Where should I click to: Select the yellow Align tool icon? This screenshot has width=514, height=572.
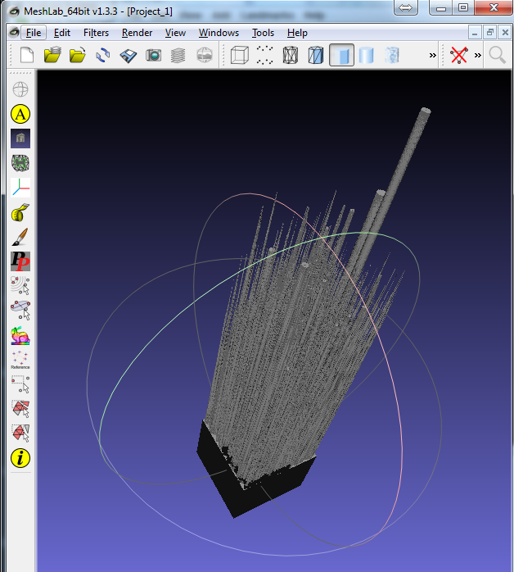click(20, 115)
